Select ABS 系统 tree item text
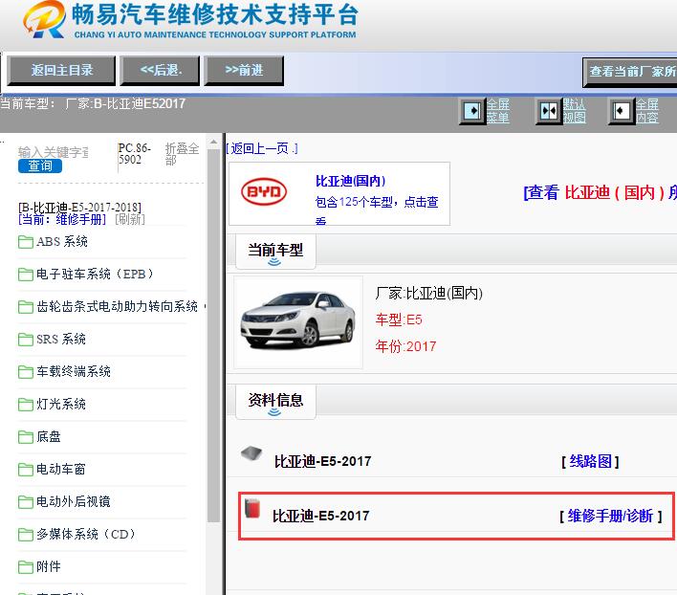 pos(62,242)
